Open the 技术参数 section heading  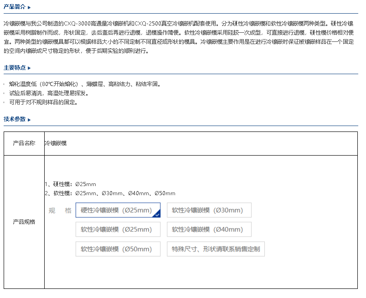[x=15, y=120]
